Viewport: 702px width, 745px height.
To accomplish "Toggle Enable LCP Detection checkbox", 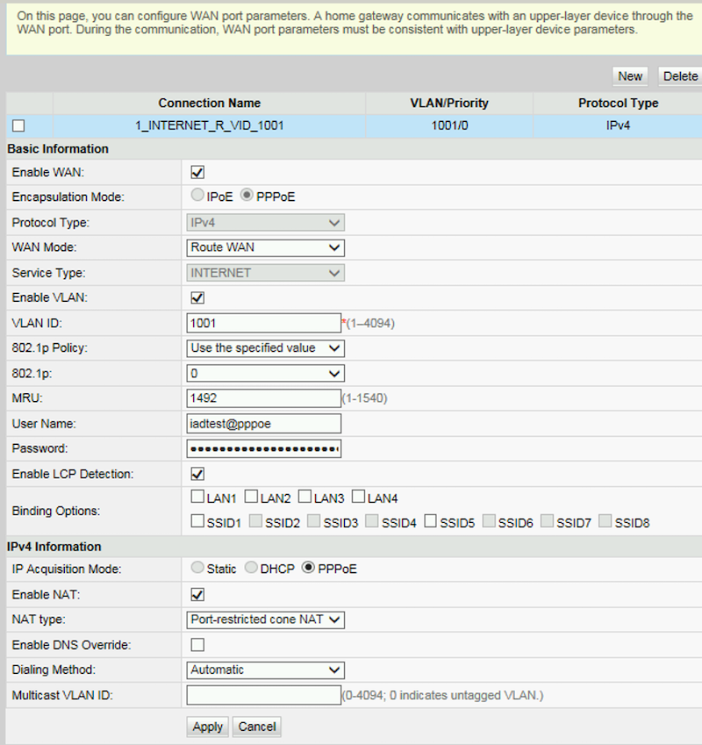I will tap(197, 474).
